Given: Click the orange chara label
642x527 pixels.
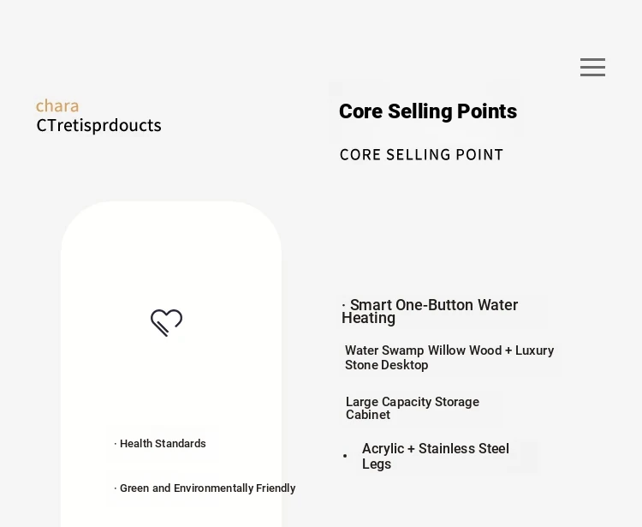Looking at the screenshot, I should coord(57,105).
